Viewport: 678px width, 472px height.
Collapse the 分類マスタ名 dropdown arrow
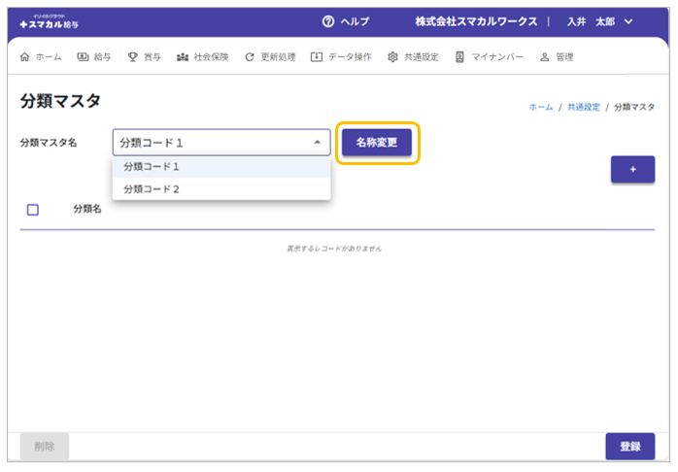(317, 143)
